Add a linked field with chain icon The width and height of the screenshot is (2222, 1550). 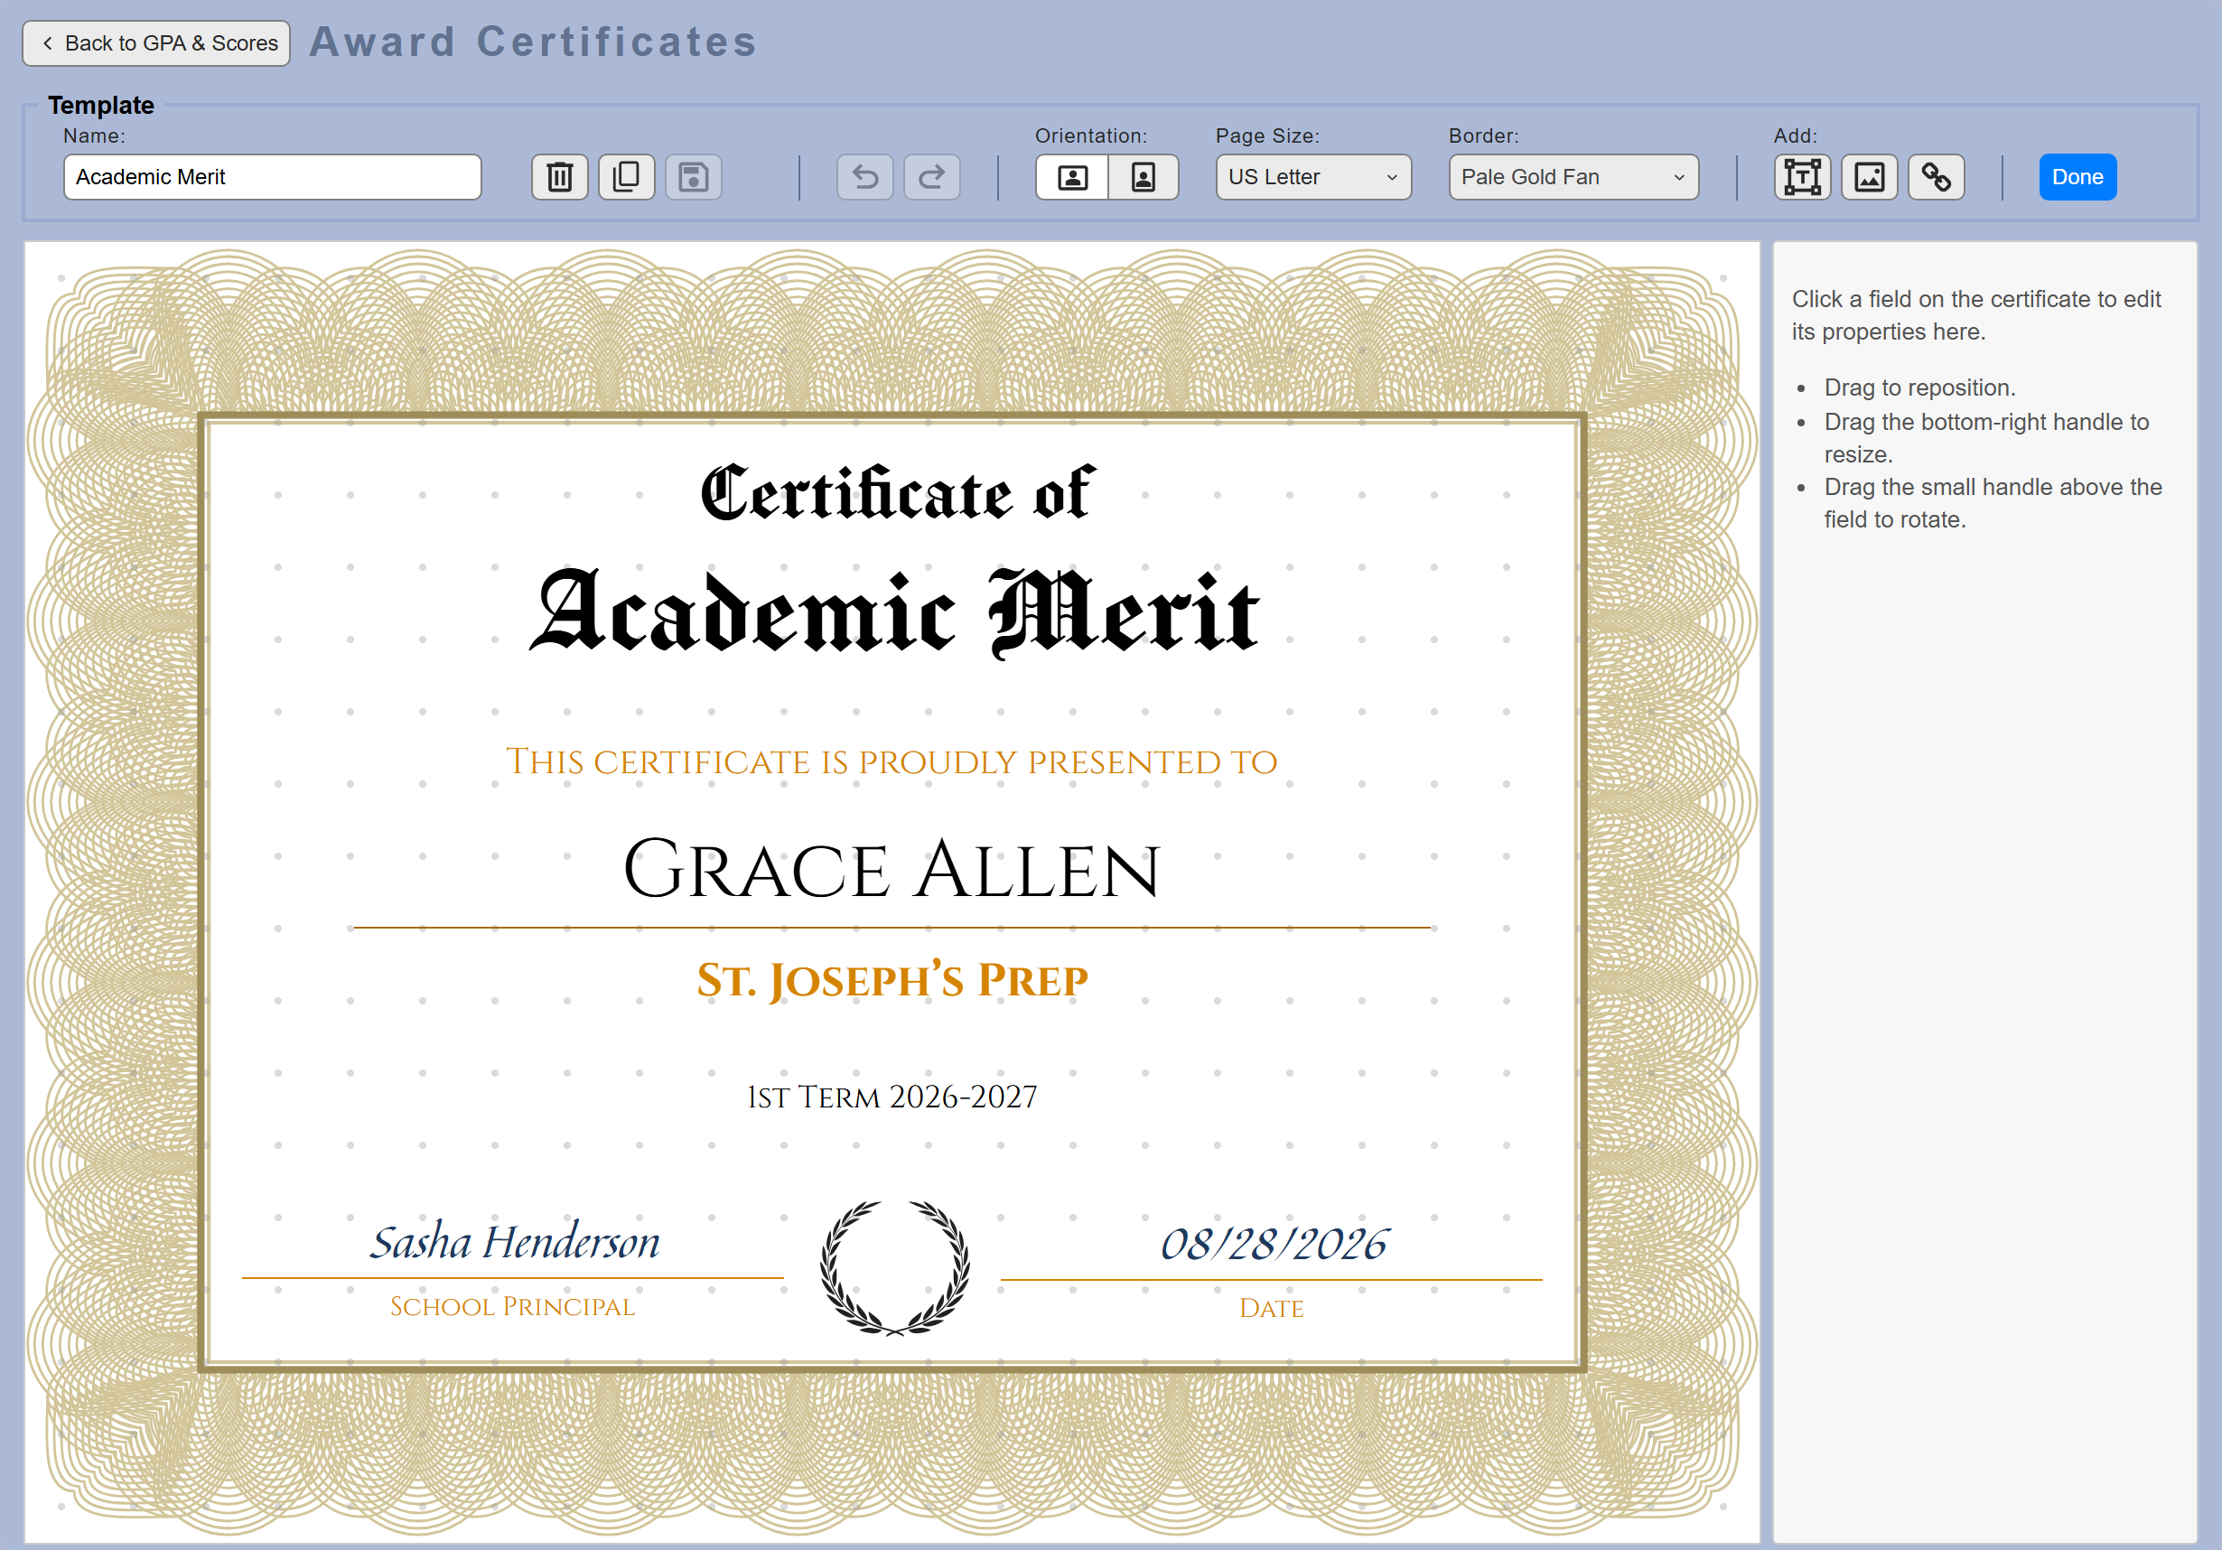click(x=1936, y=177)
